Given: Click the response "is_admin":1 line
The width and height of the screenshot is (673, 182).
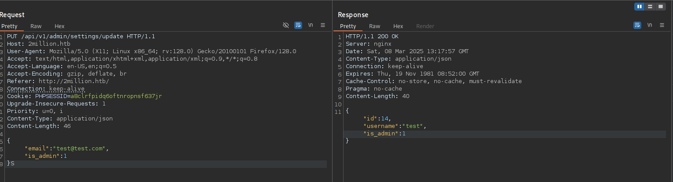Looking at the screenshot, I should click(x=385, y=134).
